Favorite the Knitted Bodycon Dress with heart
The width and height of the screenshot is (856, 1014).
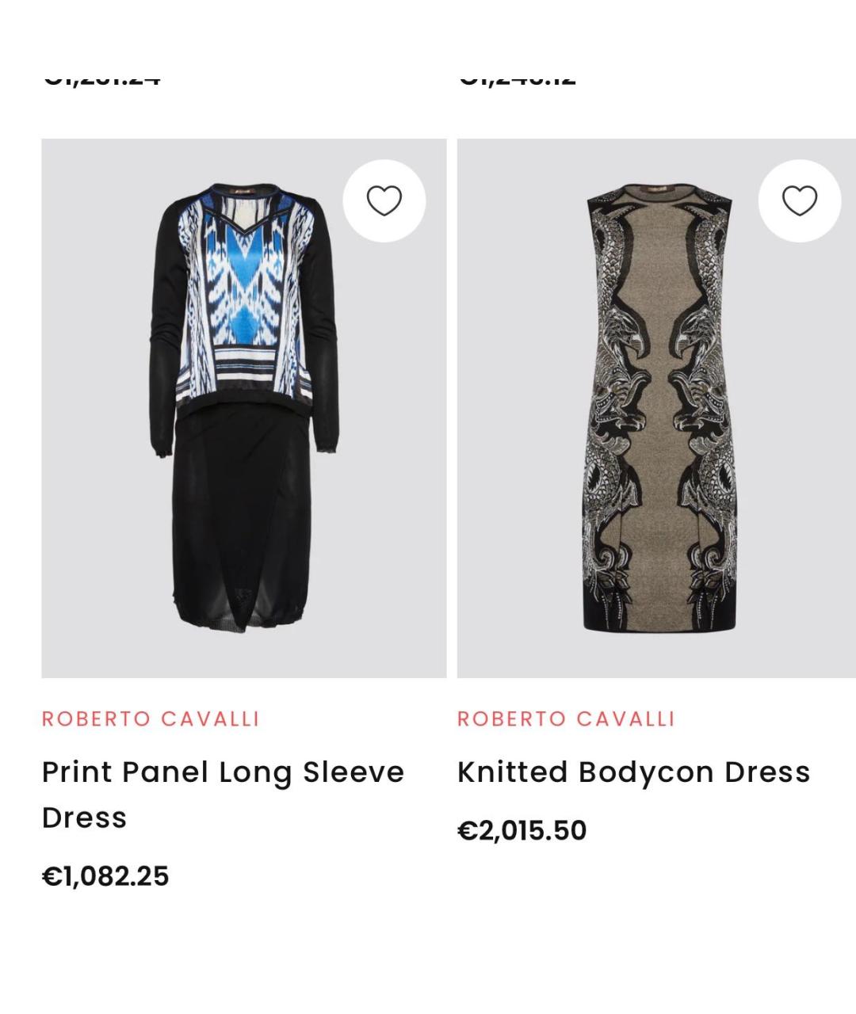(x=799, y=201)
